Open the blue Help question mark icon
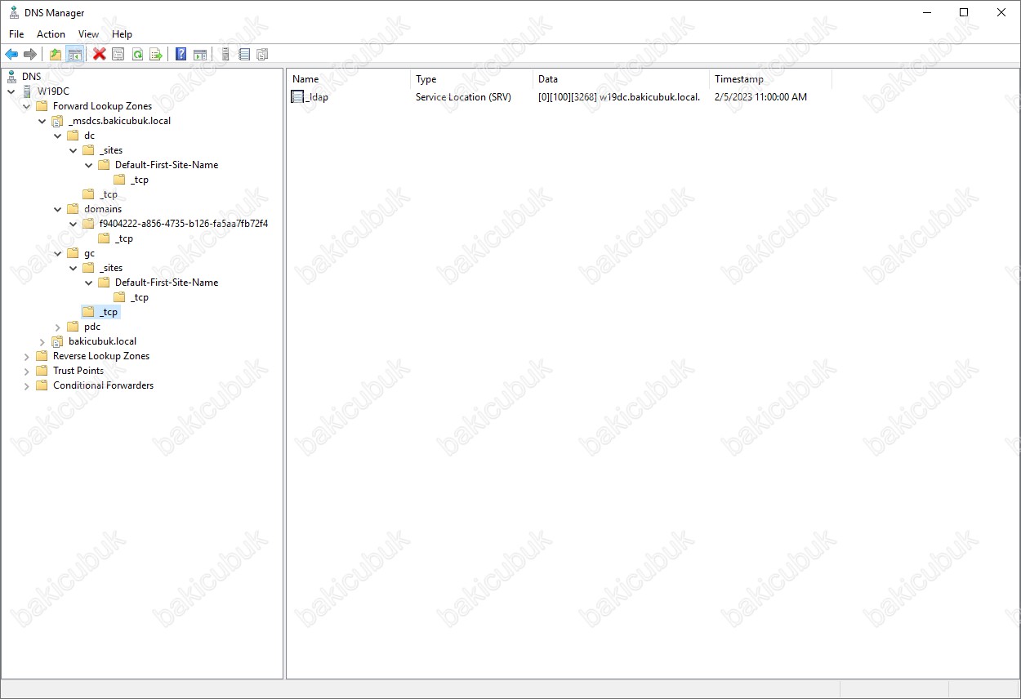 [181, 55]
